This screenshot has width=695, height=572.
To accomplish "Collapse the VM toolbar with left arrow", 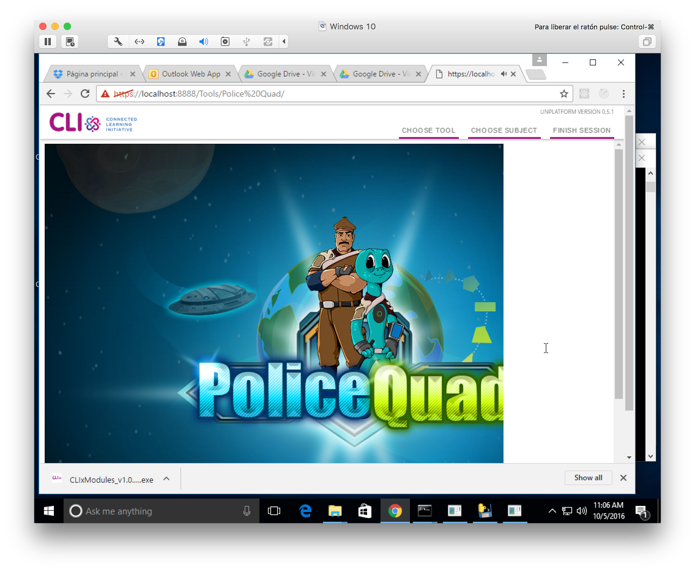I will pos(284,42).
